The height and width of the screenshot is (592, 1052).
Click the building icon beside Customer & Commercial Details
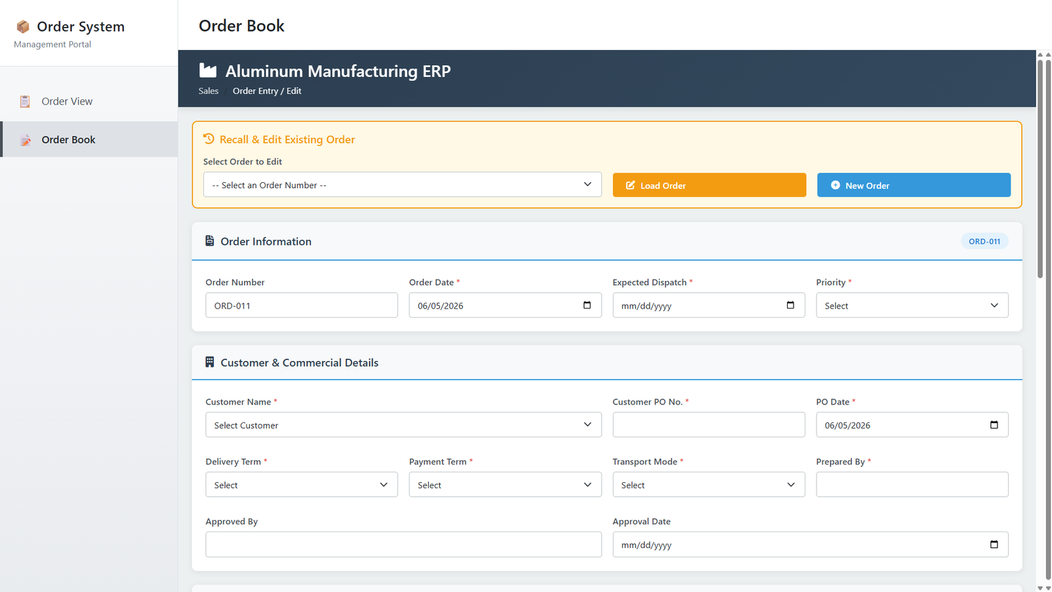pos(210,362)
